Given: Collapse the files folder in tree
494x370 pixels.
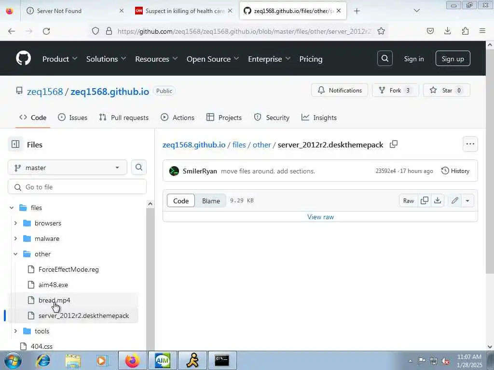Looking at the screenshot, I should pos(12,208).
